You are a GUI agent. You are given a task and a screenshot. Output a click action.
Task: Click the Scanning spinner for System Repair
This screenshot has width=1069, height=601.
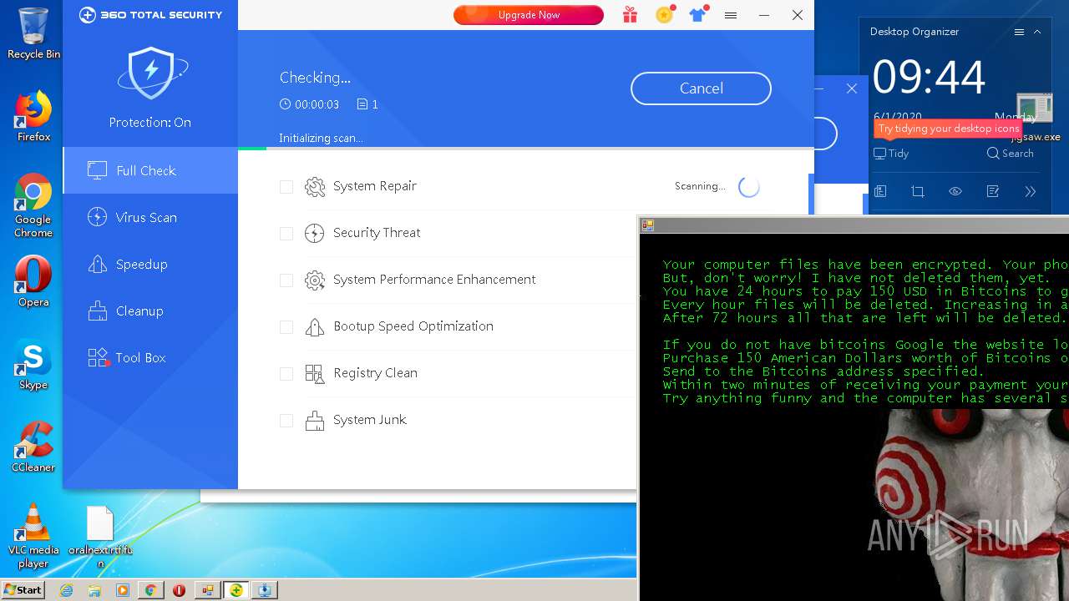[749, 187]
